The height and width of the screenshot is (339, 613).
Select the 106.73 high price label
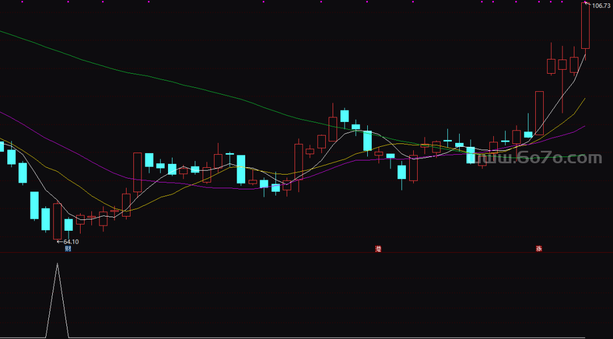(x=601, y=6)
